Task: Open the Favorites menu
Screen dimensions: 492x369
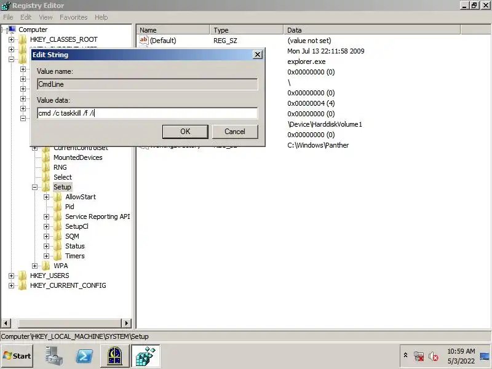Action: 73,17
